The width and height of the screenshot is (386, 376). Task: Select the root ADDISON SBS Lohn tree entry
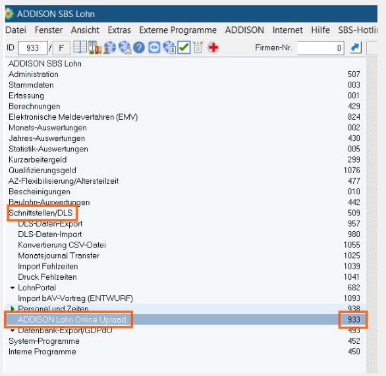(x=45, y=64)
